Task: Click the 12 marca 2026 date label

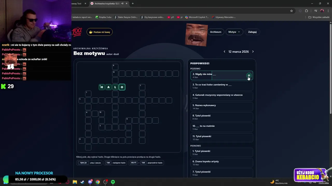Action: 239,52
